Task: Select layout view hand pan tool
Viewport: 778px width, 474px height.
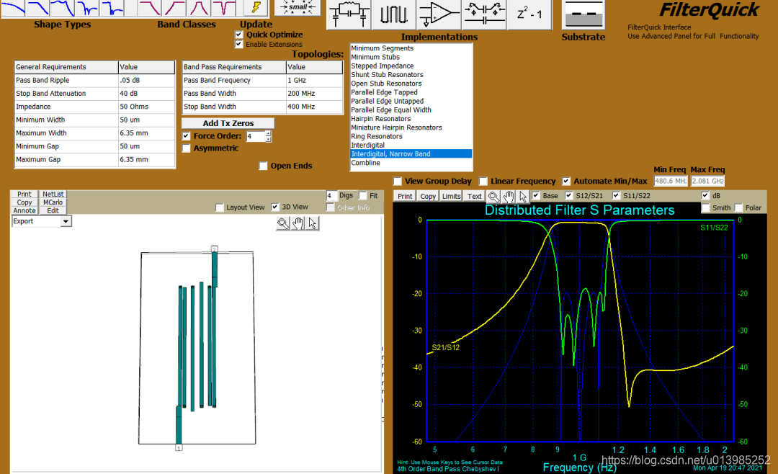Action: pos(298,223)
